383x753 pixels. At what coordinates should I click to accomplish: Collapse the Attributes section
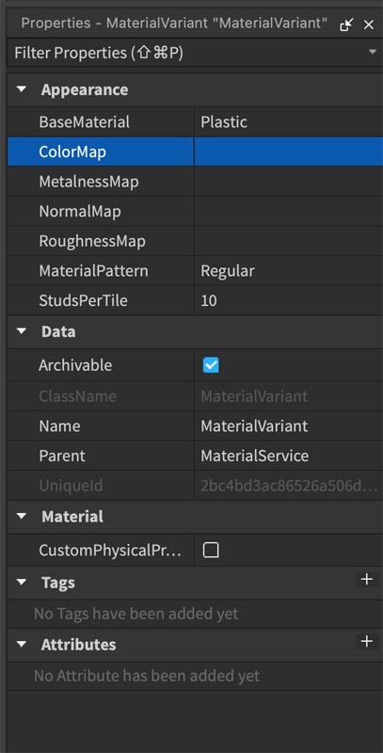point(22,645)
